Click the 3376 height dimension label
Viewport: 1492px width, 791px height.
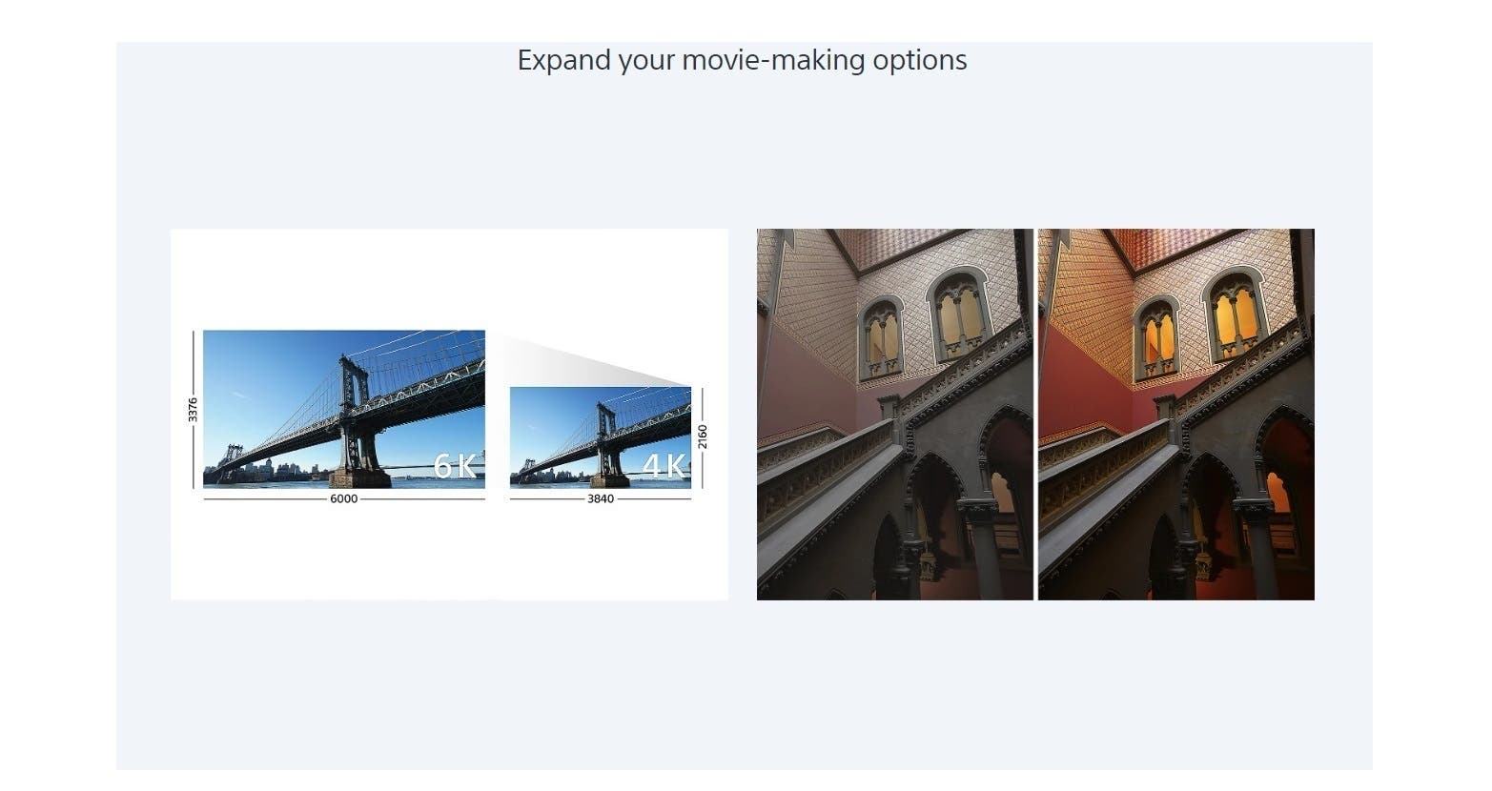pyautogui.click(x=193, y=410)
